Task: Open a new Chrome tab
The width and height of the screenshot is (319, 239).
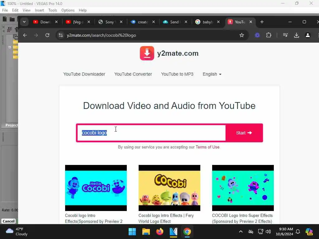Action: tap(262, 22)
